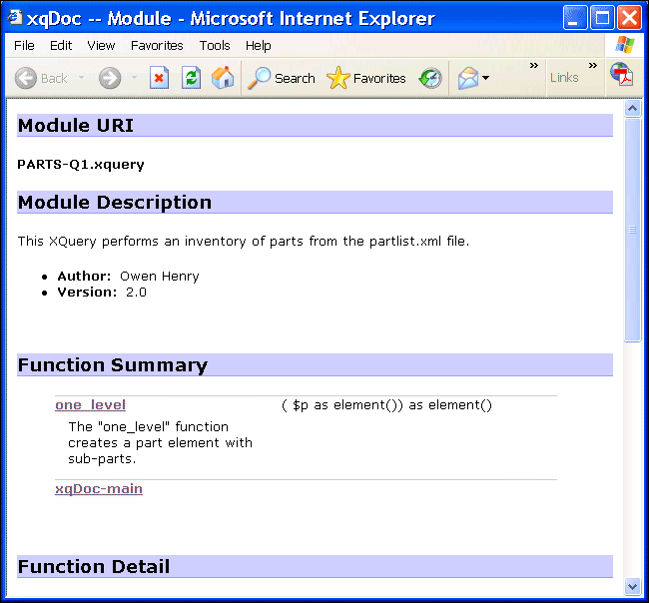Click the Mail envelope icon
This screenshot has width=649, height=603.
click(x=467, y=78)
